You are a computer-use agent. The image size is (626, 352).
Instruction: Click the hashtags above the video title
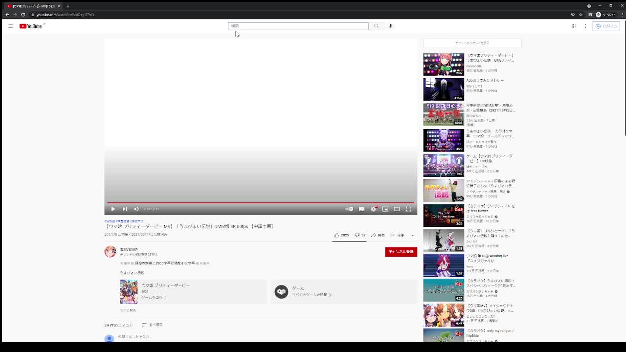124,221
